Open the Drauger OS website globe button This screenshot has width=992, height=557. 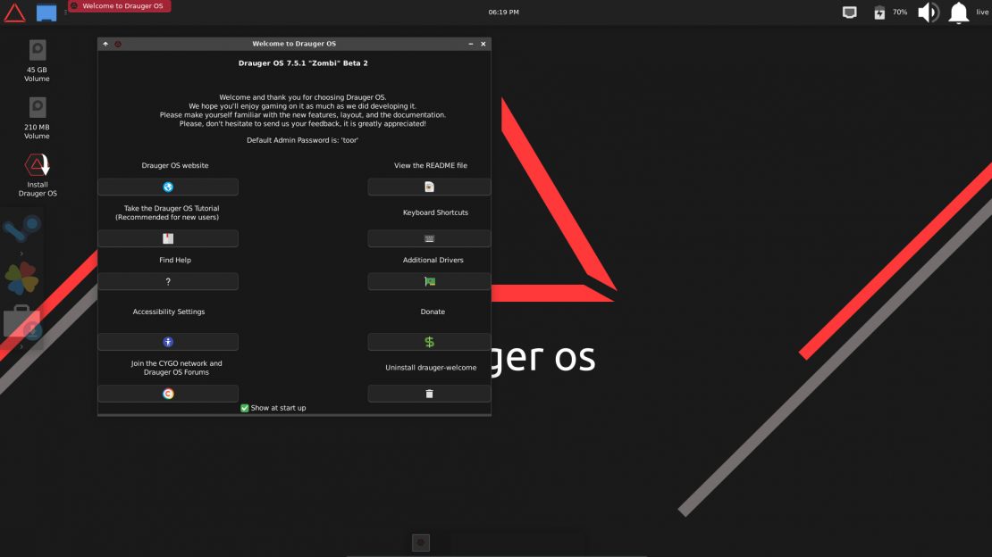(x=168, y=187)
